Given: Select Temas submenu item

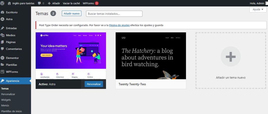Looking at the screenshot, I should coord(5,89).
